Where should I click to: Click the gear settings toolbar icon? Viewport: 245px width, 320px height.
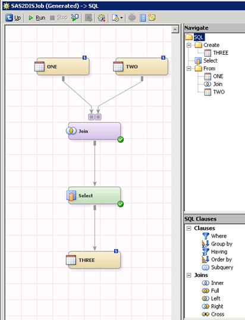102,18
